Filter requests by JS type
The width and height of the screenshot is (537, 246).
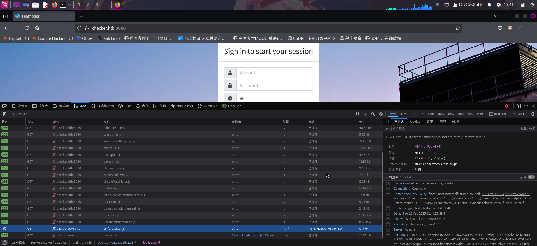[422, 114]
